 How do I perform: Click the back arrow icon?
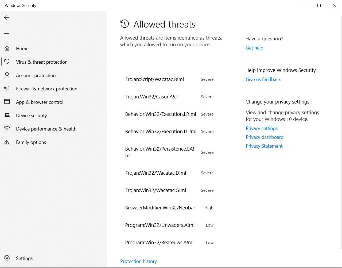tap(7, 17)
